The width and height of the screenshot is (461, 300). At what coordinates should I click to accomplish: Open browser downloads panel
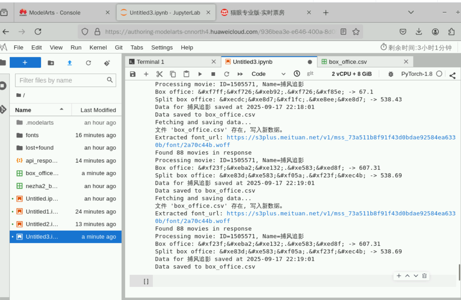(419, 32)
